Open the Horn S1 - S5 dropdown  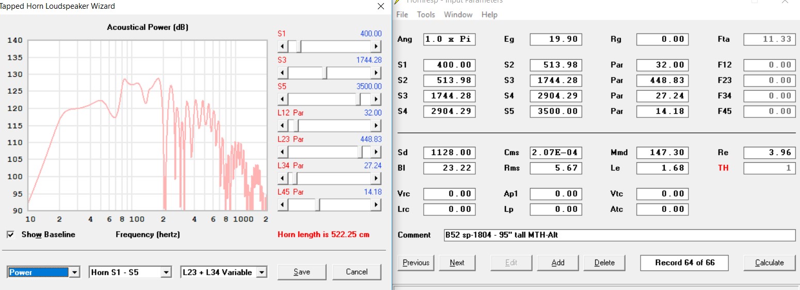tap(166, 272)
